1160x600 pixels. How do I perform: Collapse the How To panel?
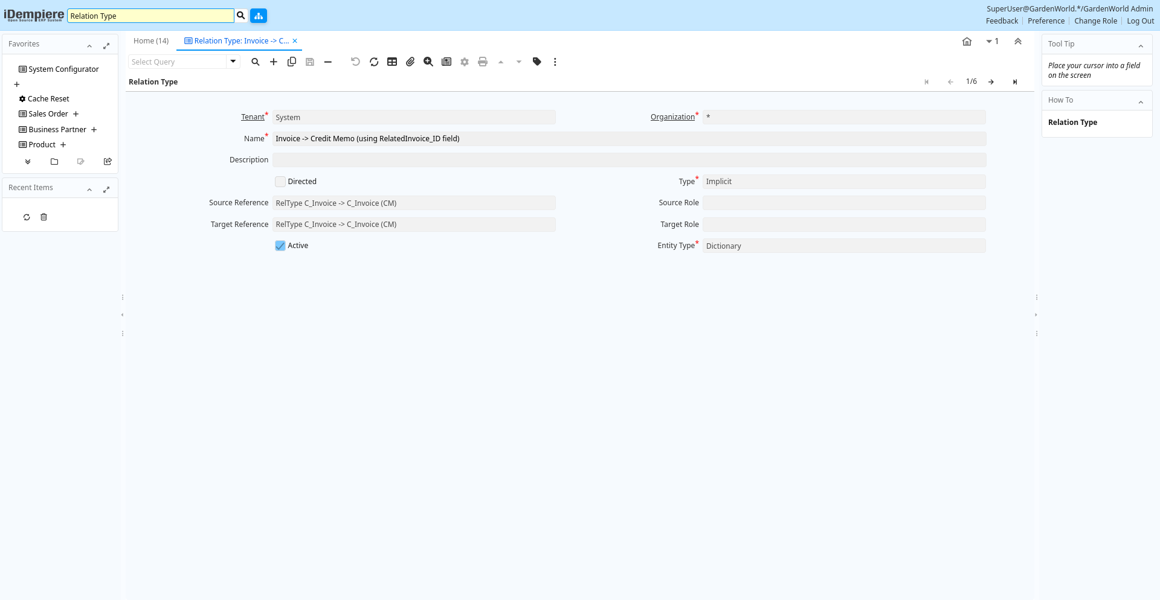(x=1141, y=102)
